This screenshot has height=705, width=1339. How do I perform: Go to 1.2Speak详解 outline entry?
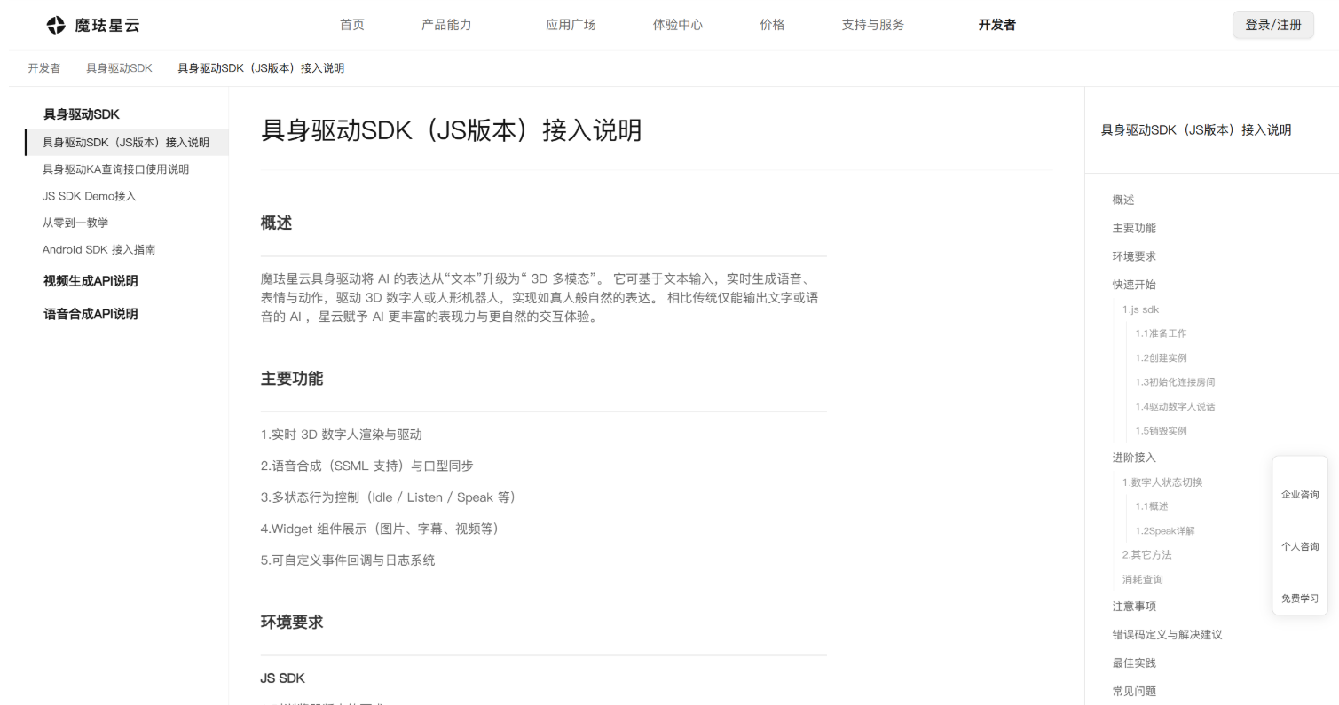point(1165,531)
